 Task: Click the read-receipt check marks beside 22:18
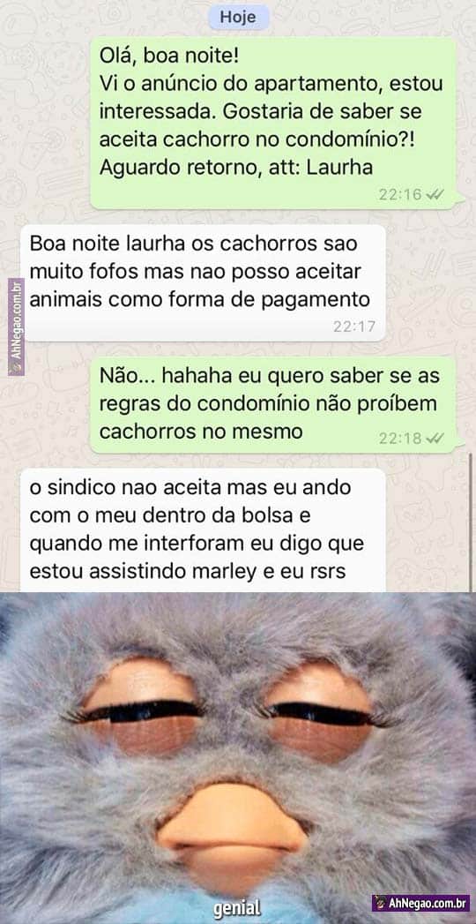point(435,438)
